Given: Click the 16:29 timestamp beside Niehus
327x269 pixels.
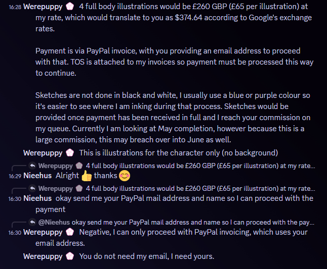Looking at the screenshot, I should [x=15, y=177].
